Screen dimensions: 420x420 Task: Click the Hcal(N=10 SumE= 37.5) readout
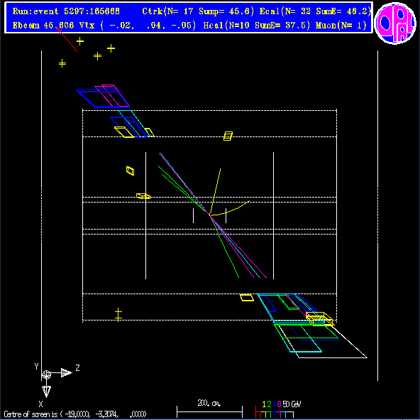pos(256,26)
